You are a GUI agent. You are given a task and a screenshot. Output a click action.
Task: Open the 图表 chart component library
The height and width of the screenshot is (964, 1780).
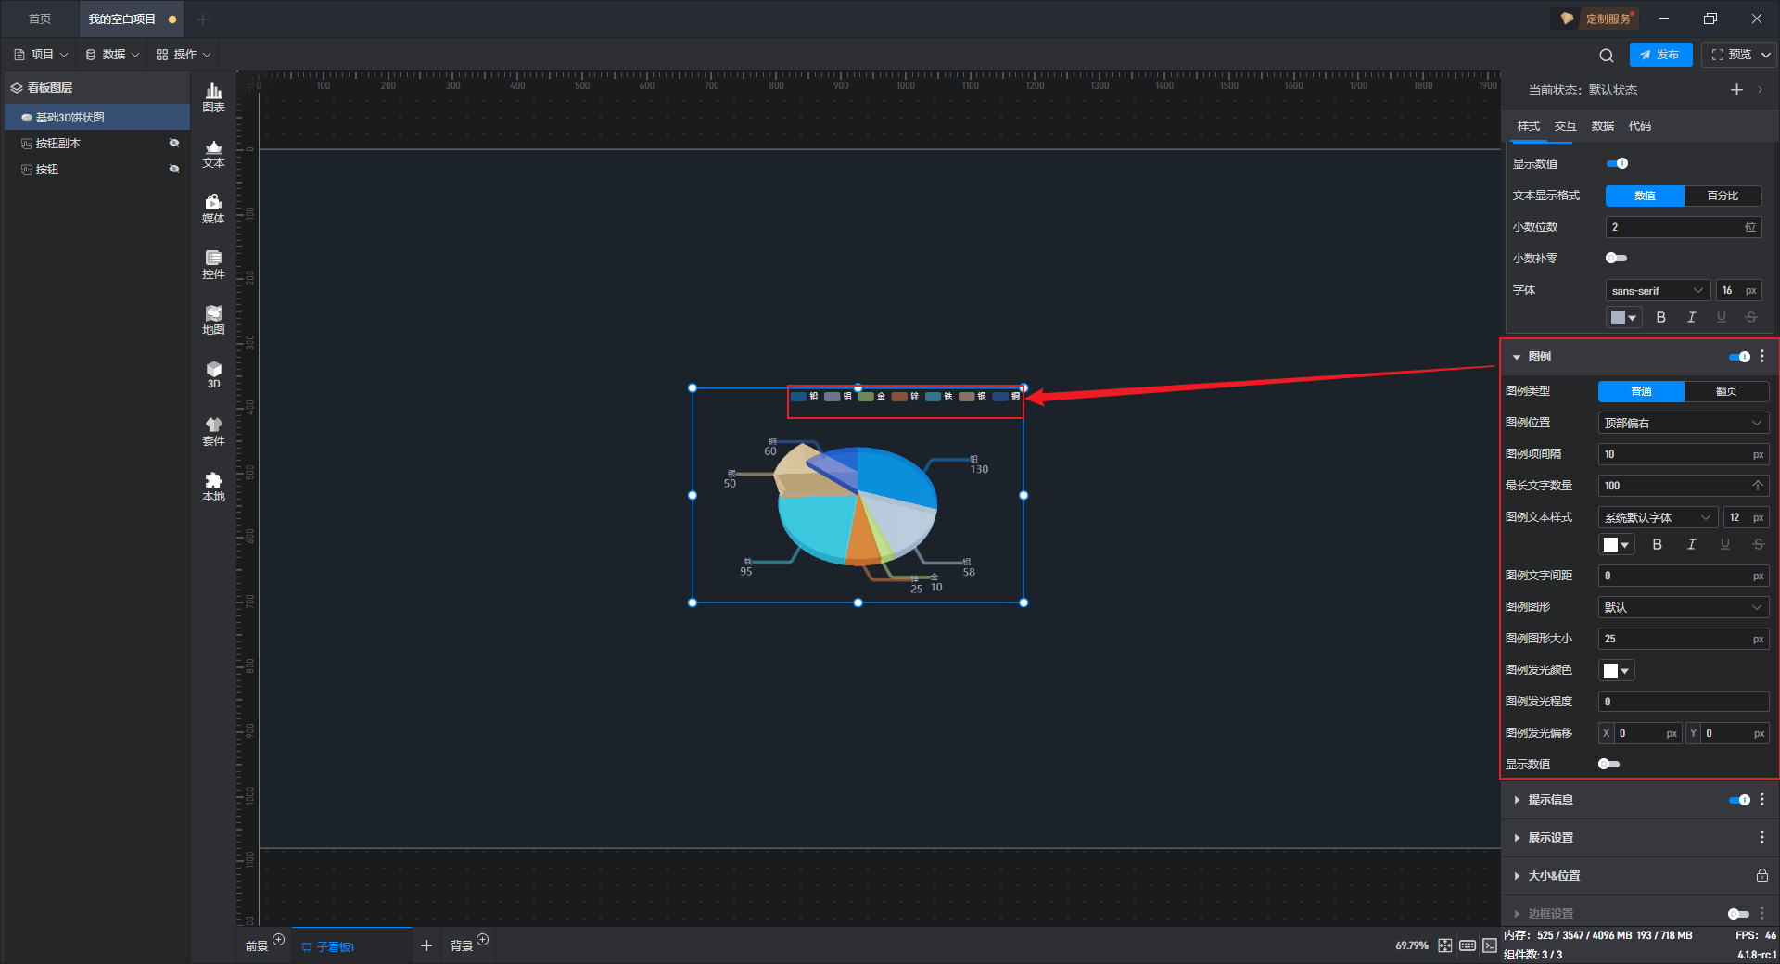(x=213, y=97)
